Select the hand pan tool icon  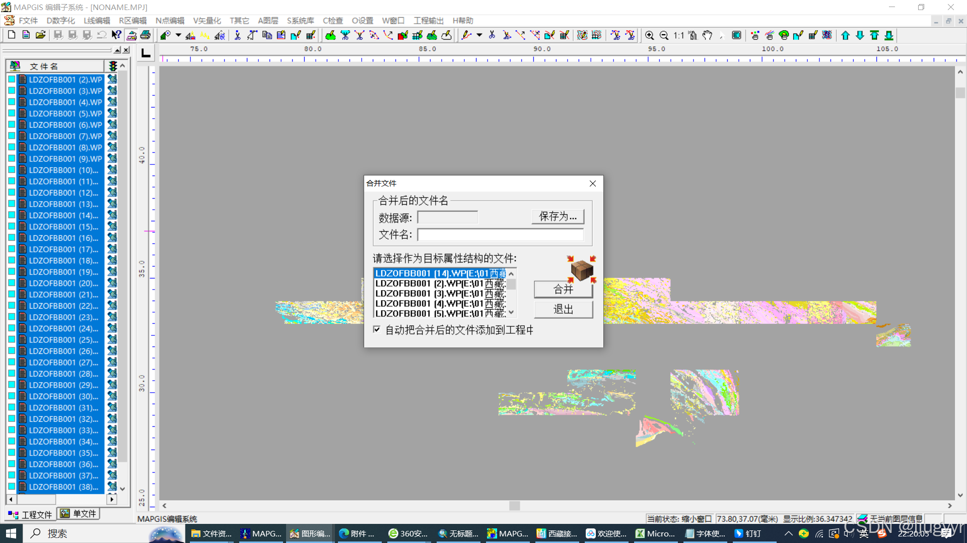(x=708, y=35)
